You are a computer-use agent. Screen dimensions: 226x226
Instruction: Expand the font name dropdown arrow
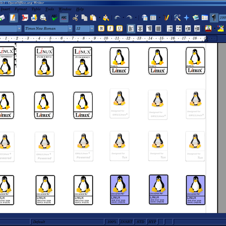point(70,29)
